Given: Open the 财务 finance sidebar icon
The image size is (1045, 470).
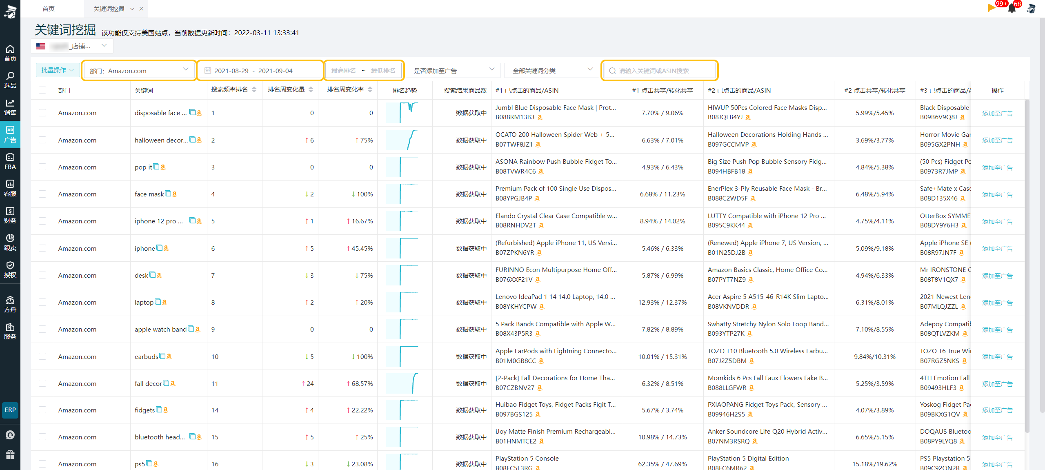Looking at the screenshot, I should point(10,215).
